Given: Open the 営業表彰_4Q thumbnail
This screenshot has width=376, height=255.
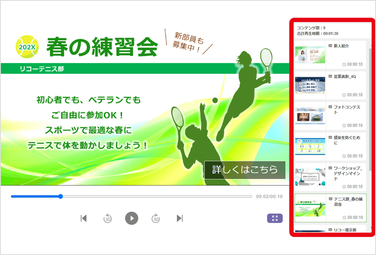Looking at the screenshot, I should point(310,86).
